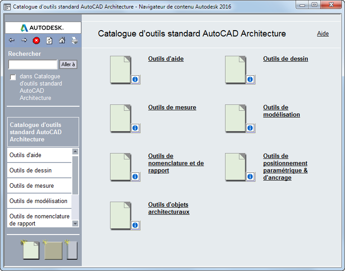345x271 pixels.
Task: Minimize the content browser window
Action: 302,5
